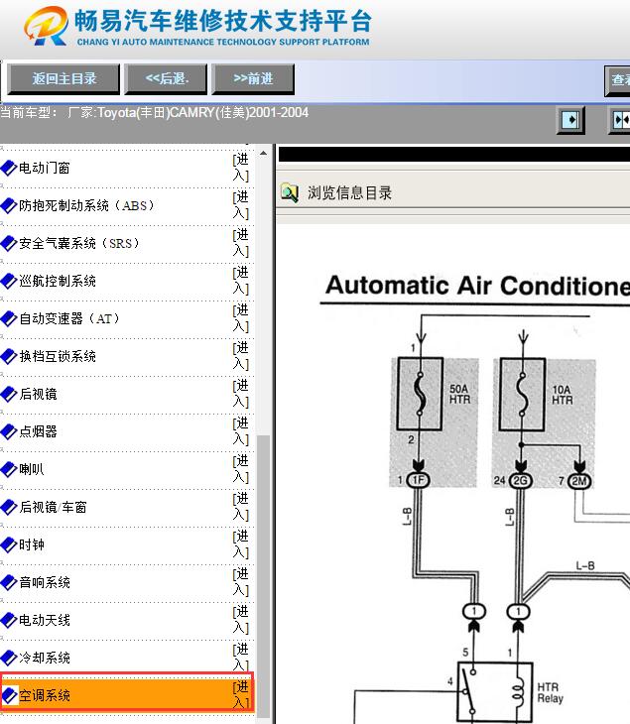
Task: Select 安全气囊系统（SRS）entry
Action: tap(79, 243)
